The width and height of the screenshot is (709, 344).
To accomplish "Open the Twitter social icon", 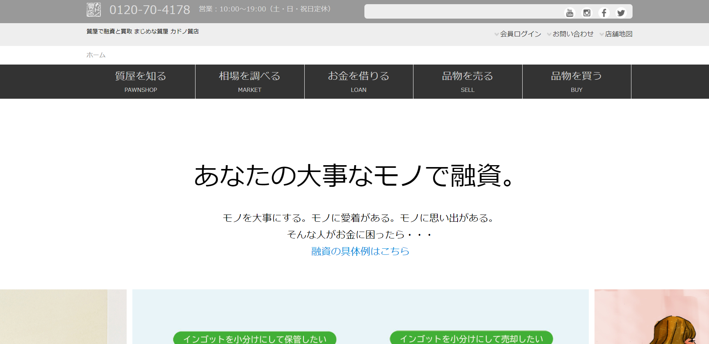I will coord(621,13).
